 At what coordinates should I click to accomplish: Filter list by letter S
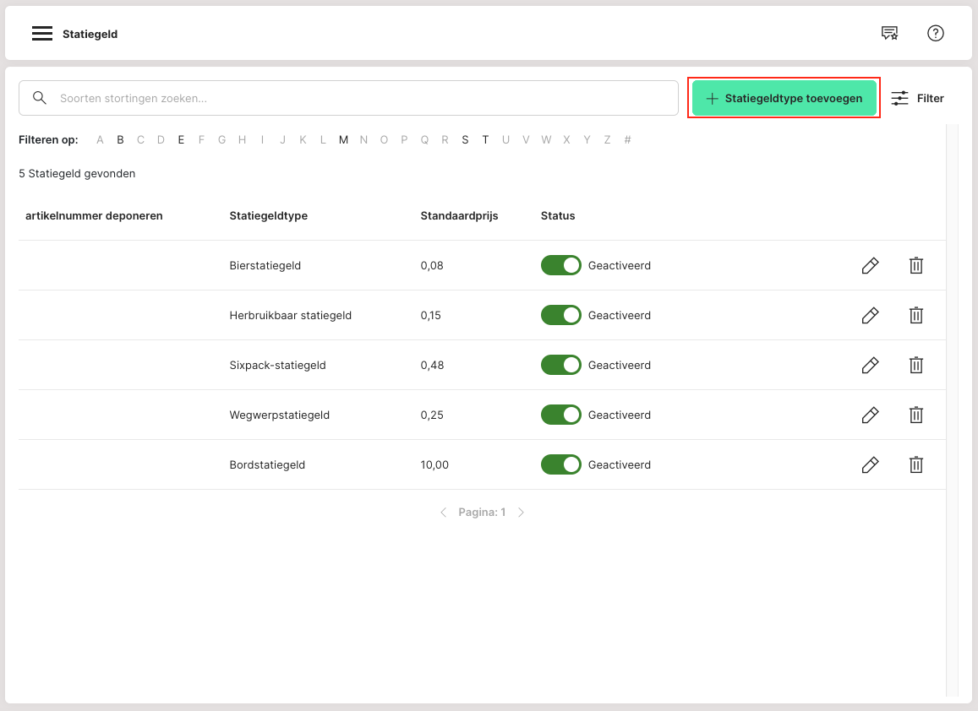click(465, 140)
